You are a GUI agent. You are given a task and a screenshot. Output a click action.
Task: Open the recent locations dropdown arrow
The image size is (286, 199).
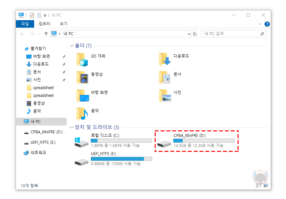[x=39, y=34]
